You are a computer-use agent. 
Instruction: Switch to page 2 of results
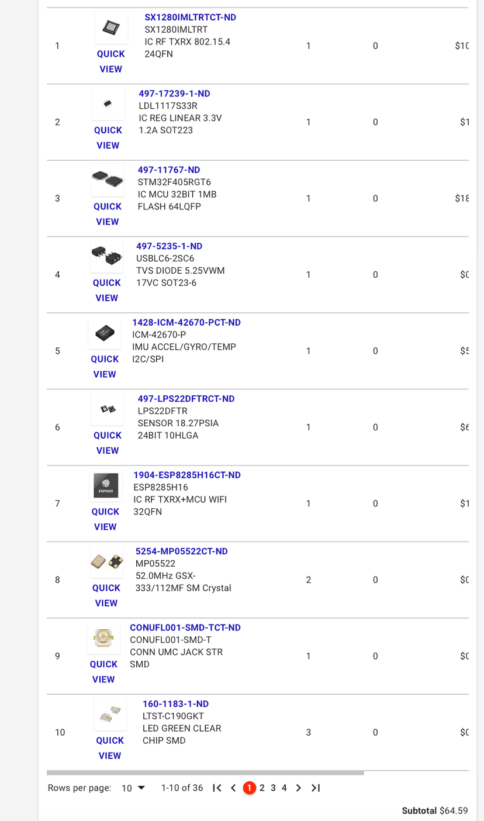[262, 788]
